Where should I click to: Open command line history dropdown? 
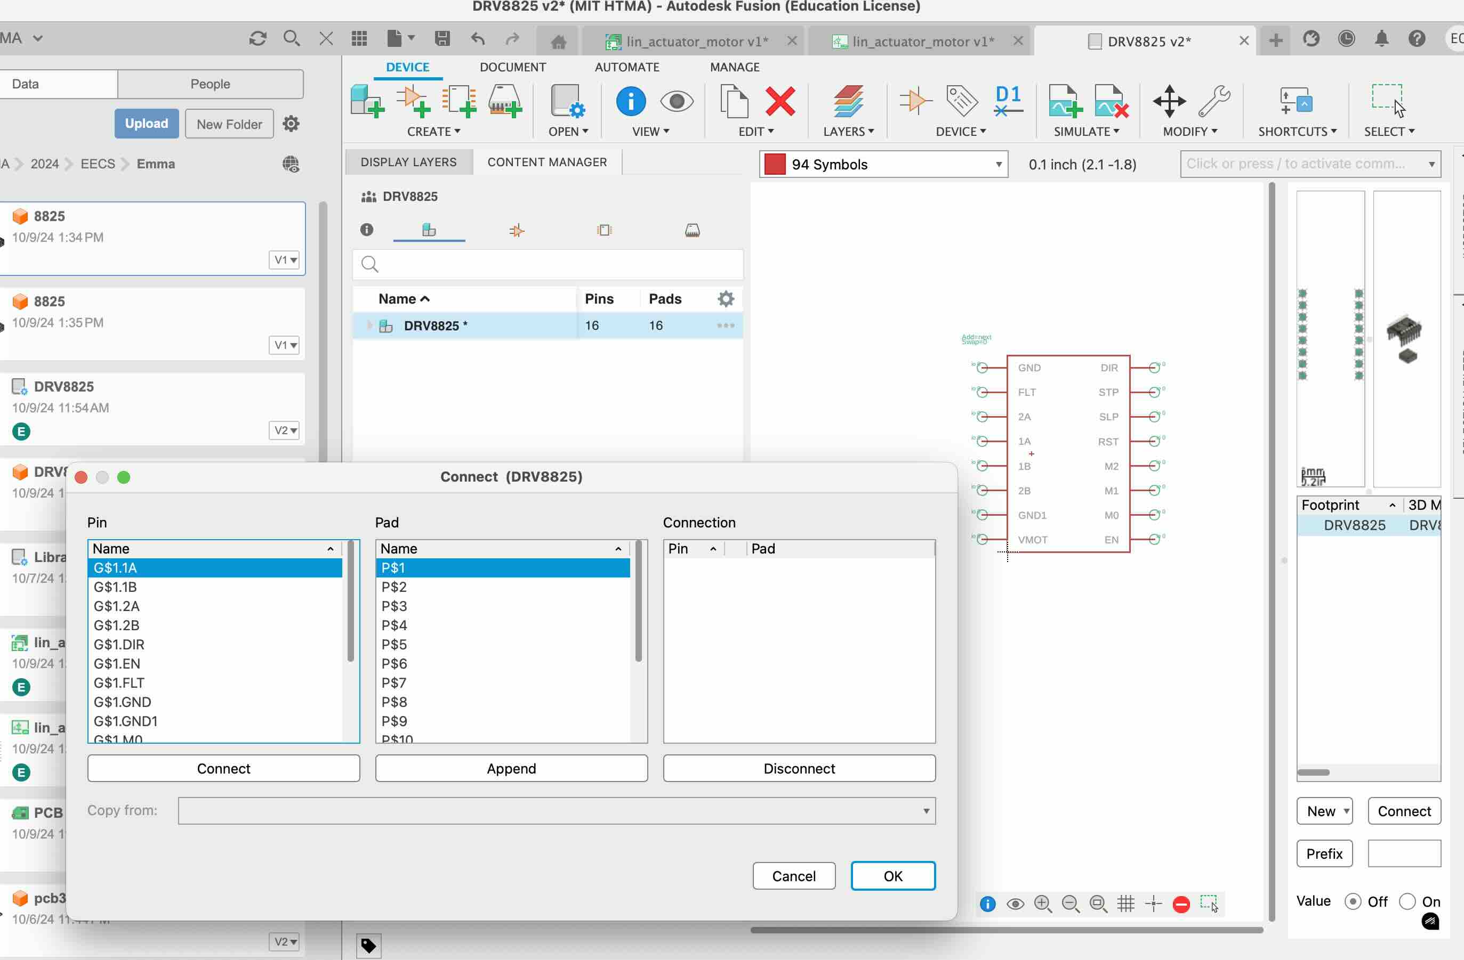(x=1432, y=164)
